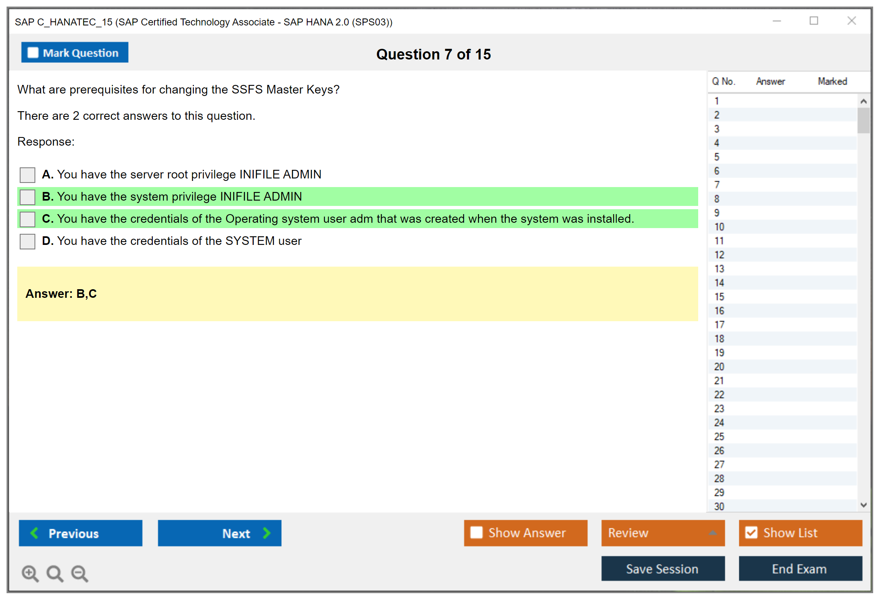
Task: Tick the checkbox for option D
Action: click(28, 241)
